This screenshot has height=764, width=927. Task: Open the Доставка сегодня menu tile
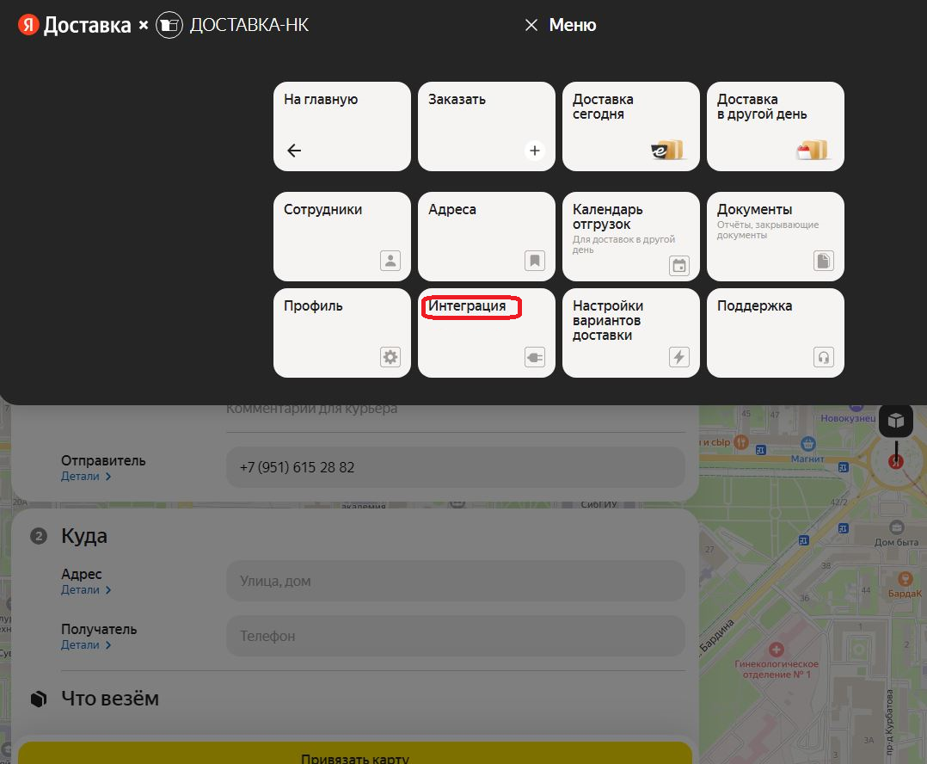630,126
